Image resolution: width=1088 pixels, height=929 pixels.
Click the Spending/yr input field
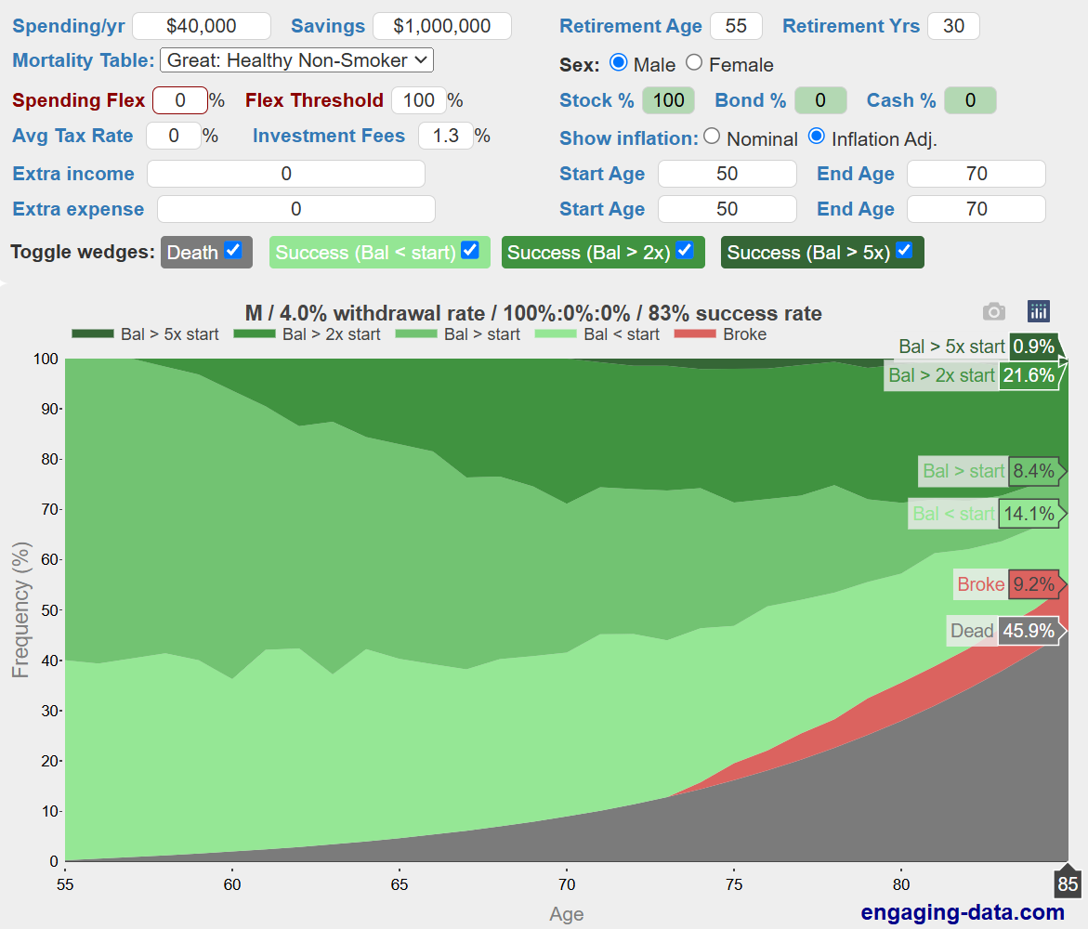(202, 26)
